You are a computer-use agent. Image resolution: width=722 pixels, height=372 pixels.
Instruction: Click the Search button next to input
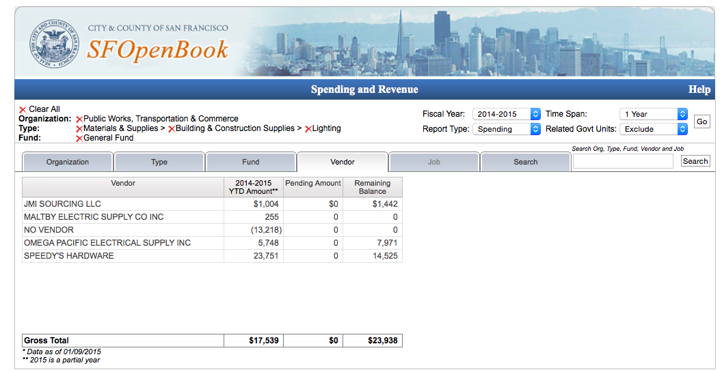tap(695, 161)
